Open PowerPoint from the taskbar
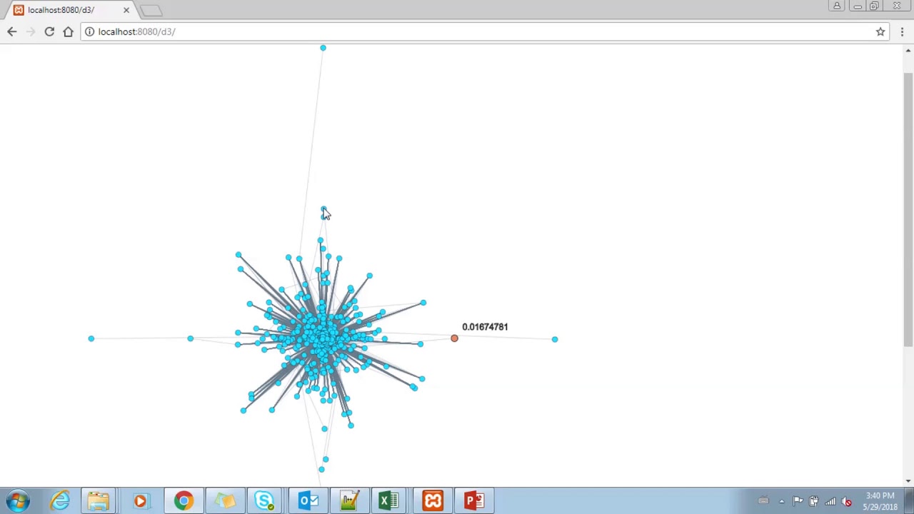This screenshot has height=514, width=914. tap(474, 500)
